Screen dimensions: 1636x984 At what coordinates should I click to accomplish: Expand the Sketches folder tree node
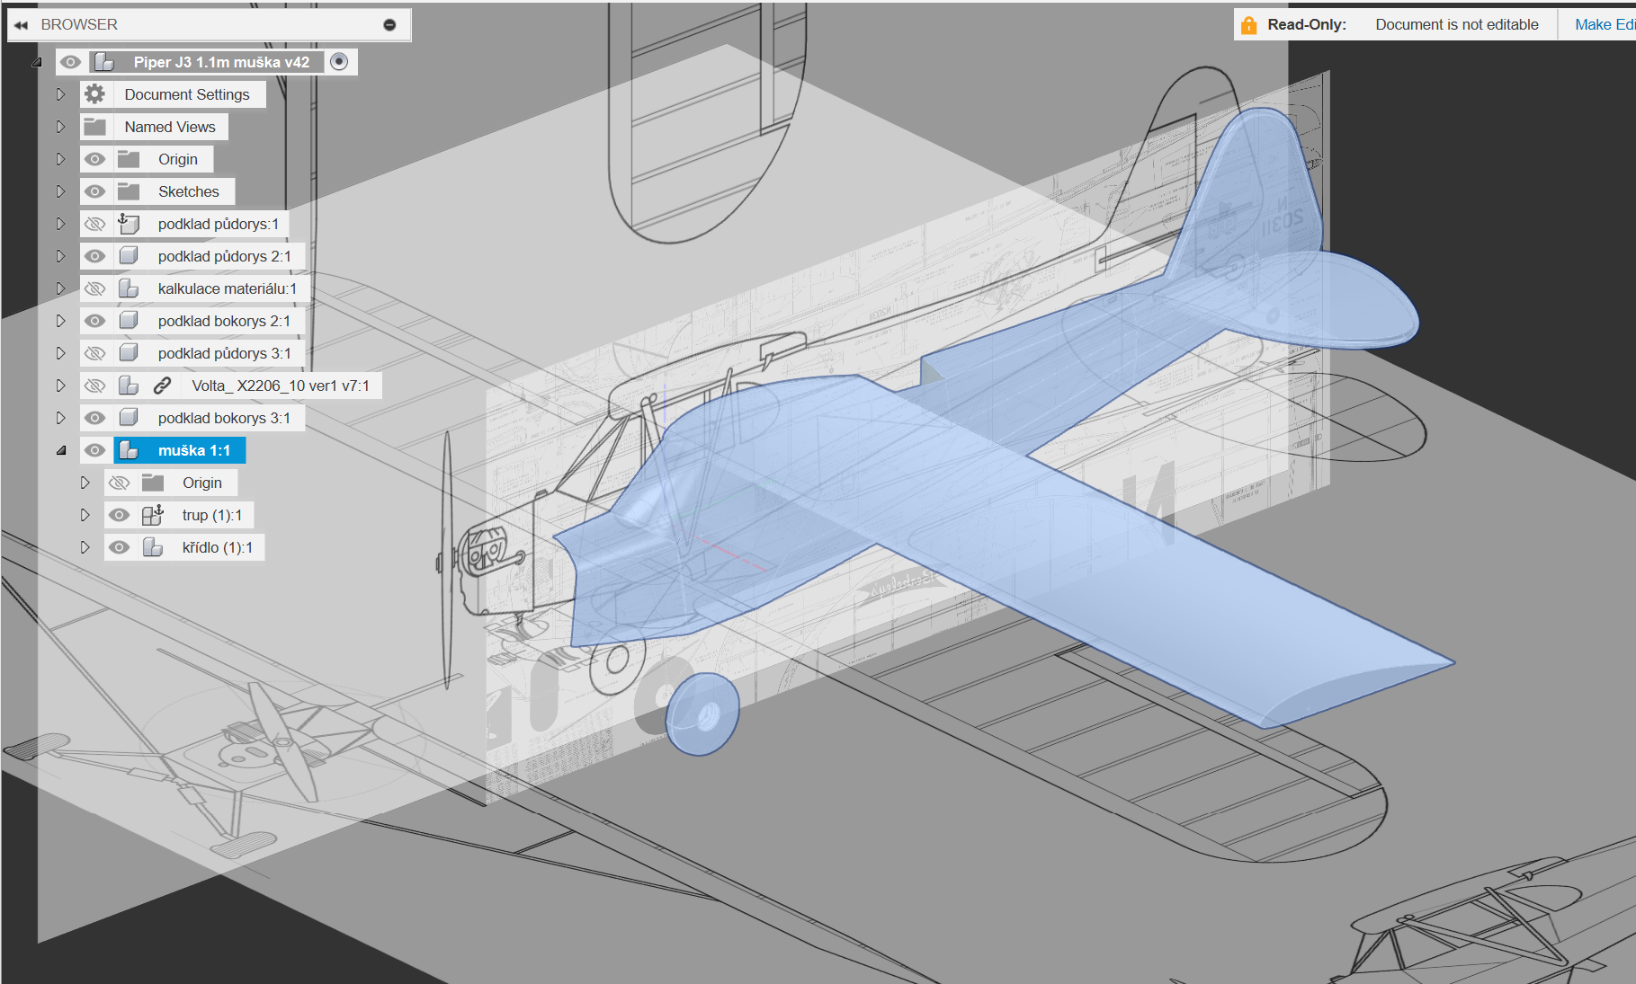click(x=60, y=191)
